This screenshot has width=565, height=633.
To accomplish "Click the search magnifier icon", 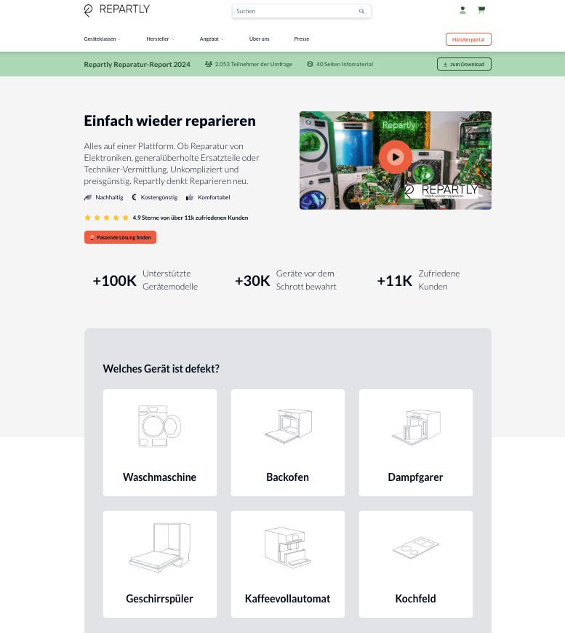I will coord(361,12).
